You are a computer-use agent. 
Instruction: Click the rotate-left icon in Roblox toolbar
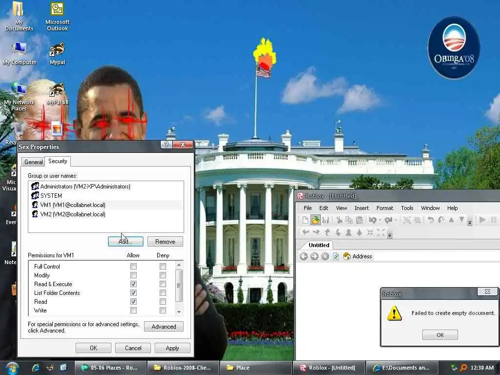431,220
